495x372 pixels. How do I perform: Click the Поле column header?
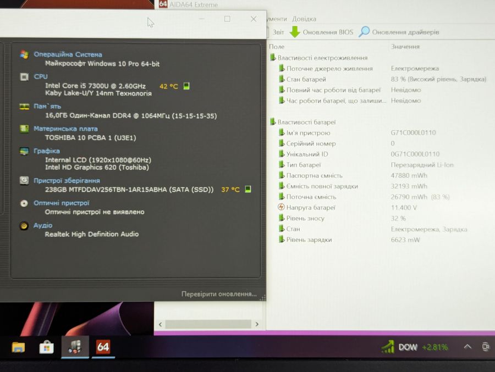tap(277, 47)
